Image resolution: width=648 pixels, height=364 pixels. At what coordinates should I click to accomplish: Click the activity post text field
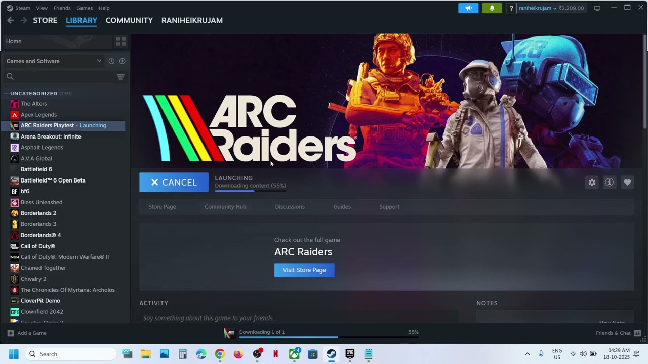coord(299,317)
